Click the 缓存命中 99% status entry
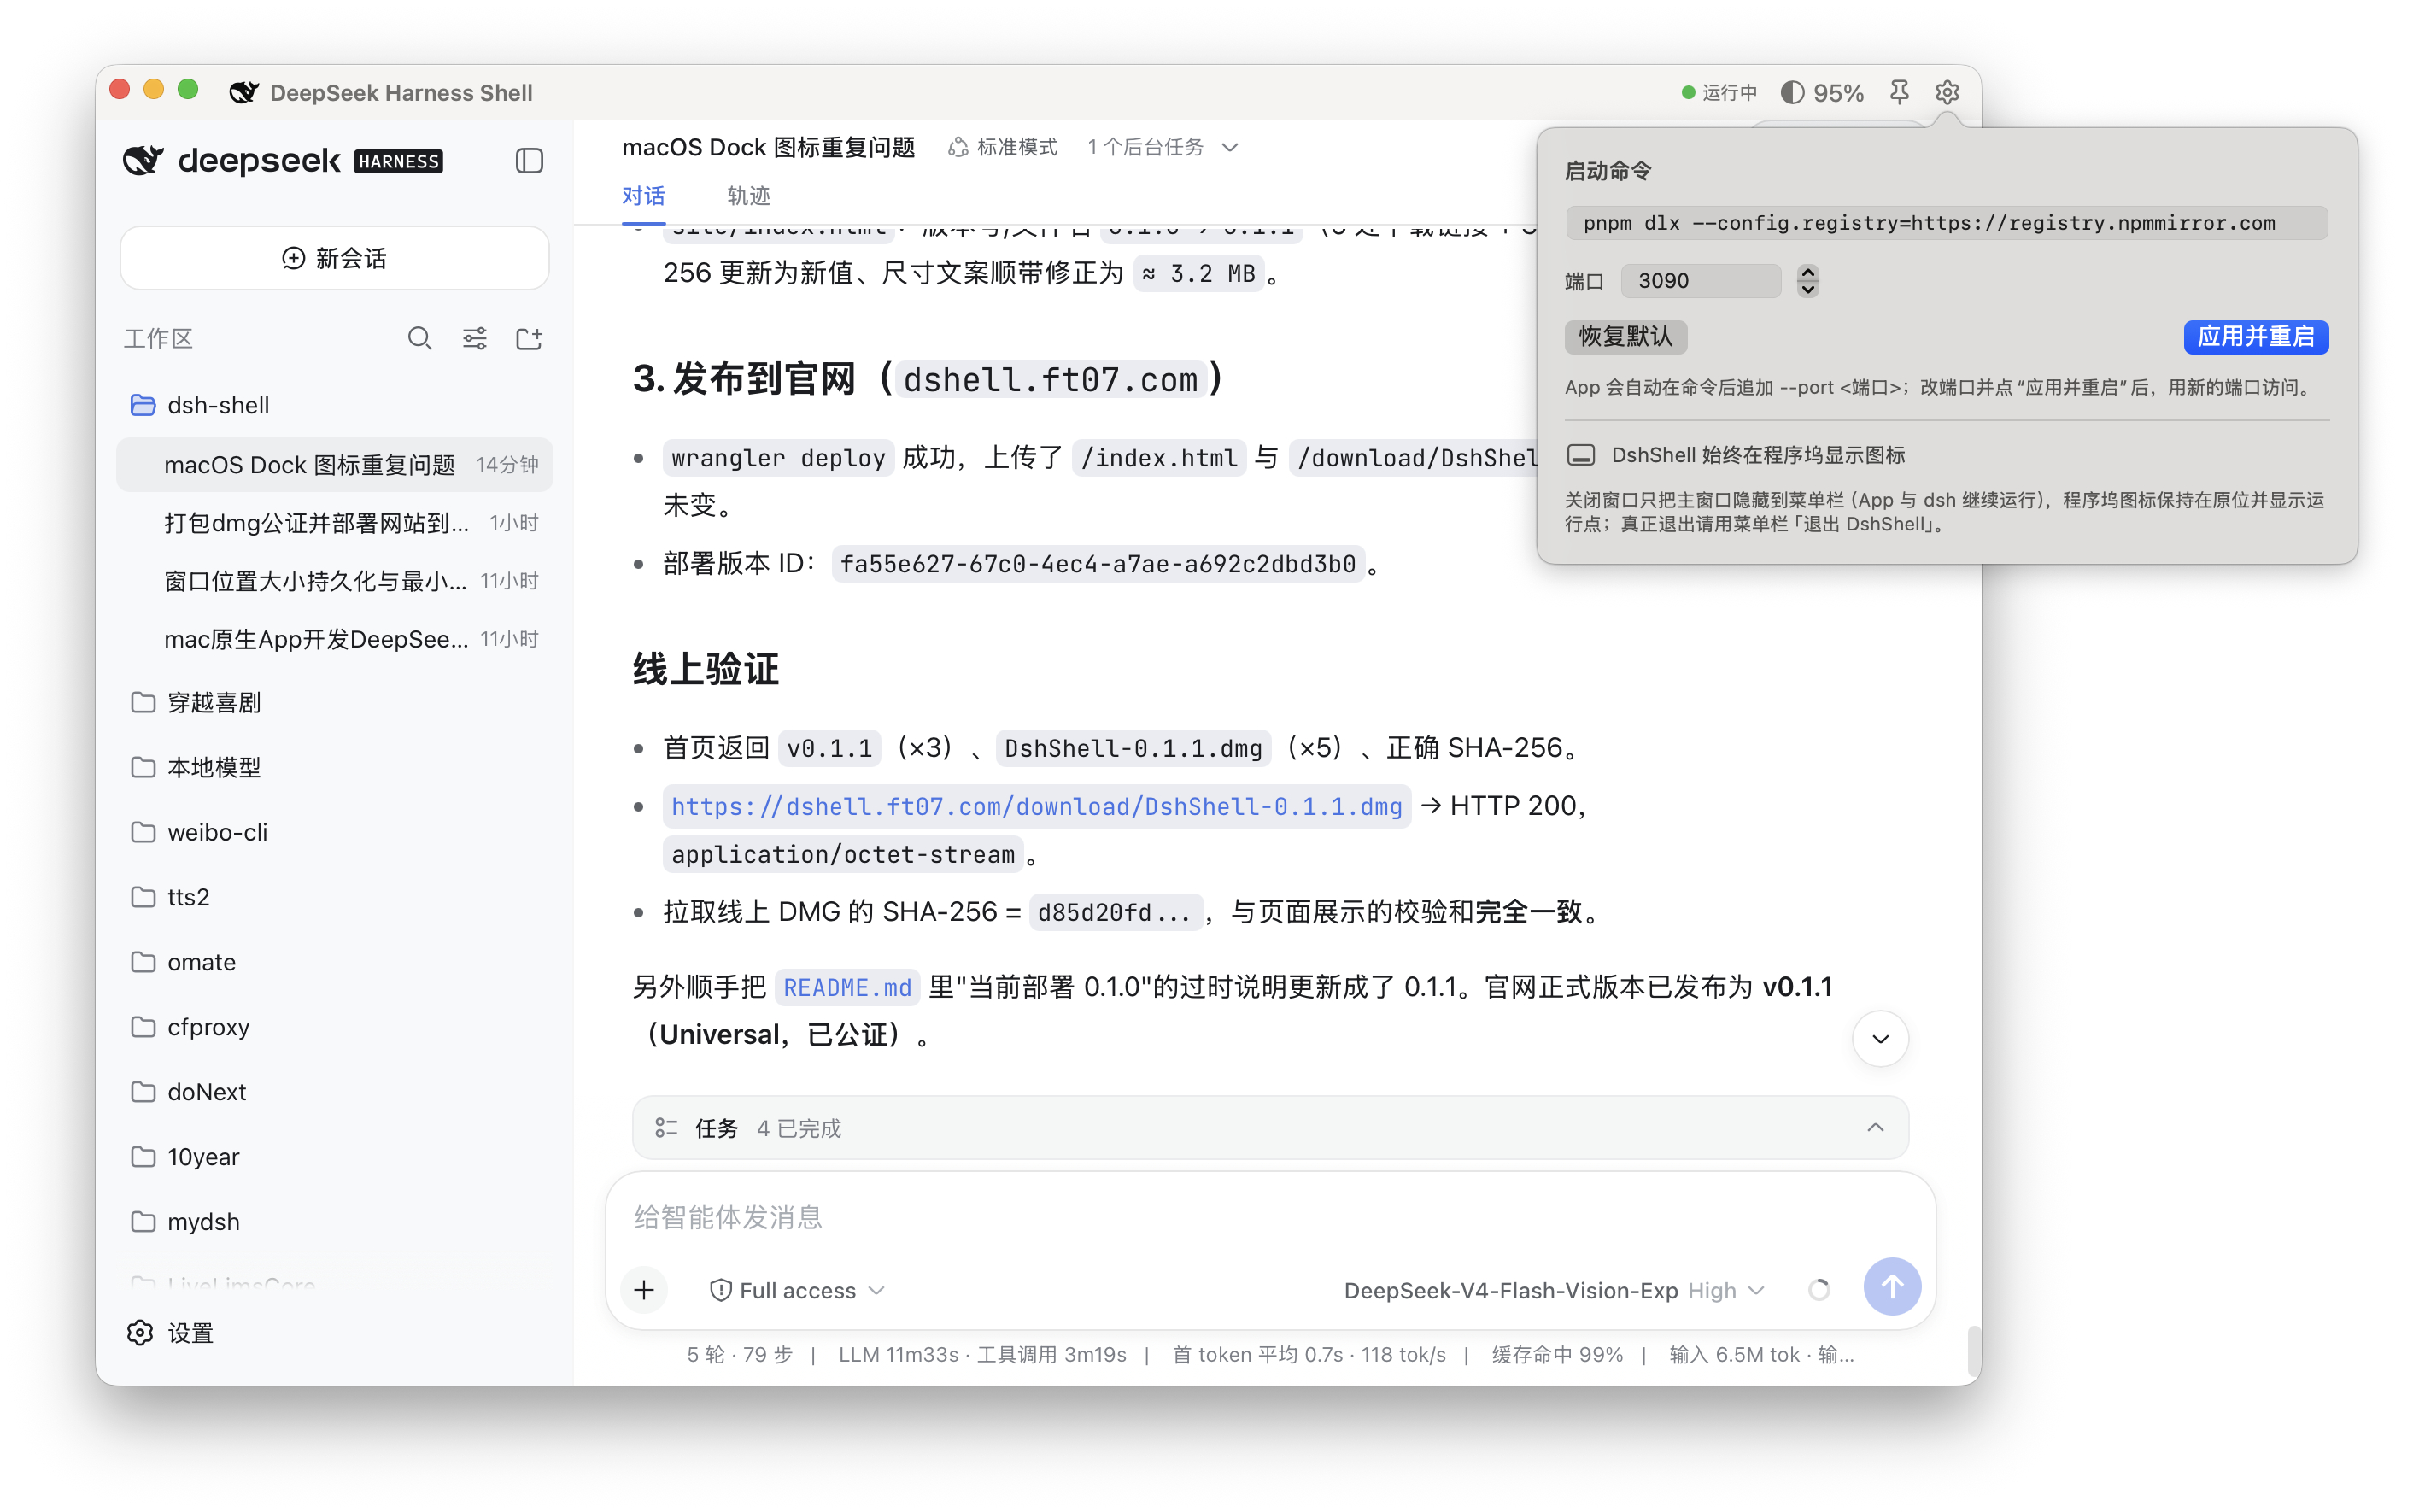 1556,1355
